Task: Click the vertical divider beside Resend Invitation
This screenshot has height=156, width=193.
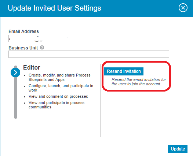Action: pos(100,100)
